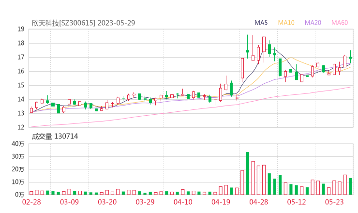358x213 pixels.
Task: Click the 16 price axis label
Action: point(21,71)
